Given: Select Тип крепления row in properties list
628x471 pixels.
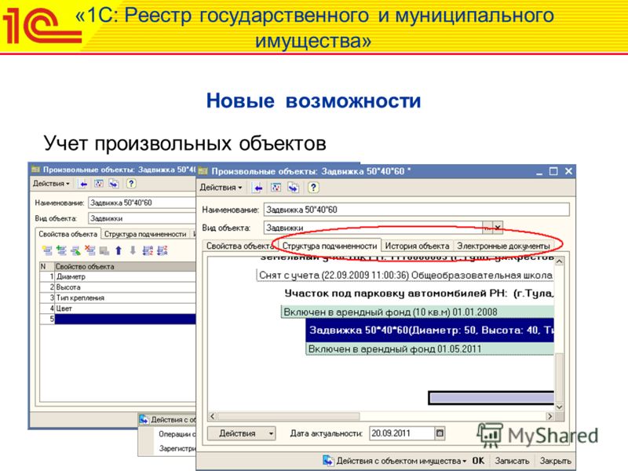Looking at the screenshot, I should pyautogui.click(x=119, y=298).
